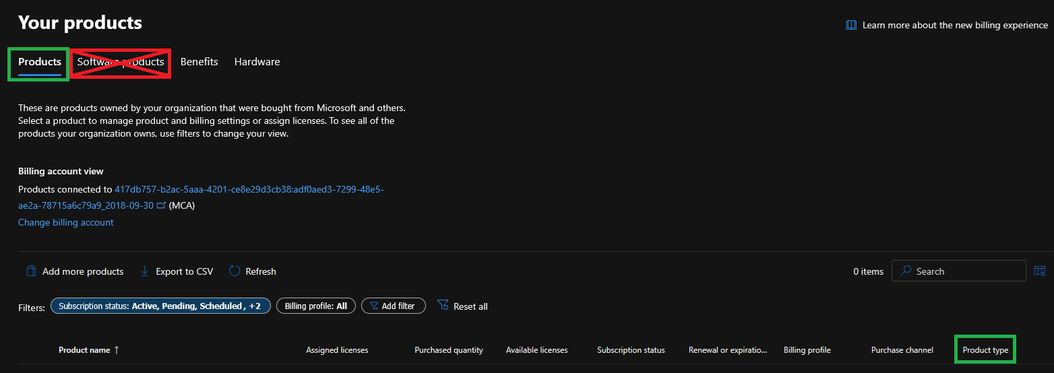
Task: Open the Billing profile: All filter
Action: point(315,306)
